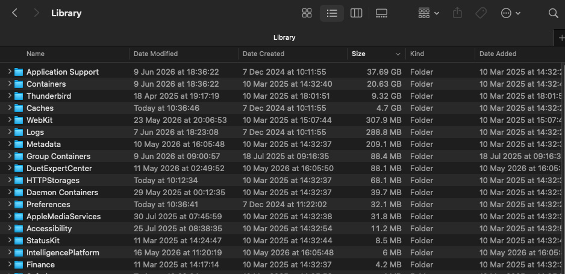
Task: Click the WebKit folder icon
Action: pyautogui.click(x=19, y=120)
